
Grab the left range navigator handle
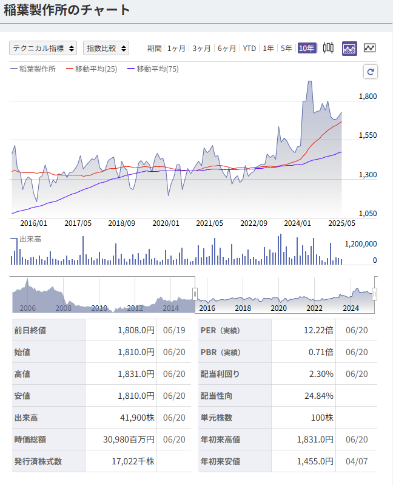[x=195, y=294]
